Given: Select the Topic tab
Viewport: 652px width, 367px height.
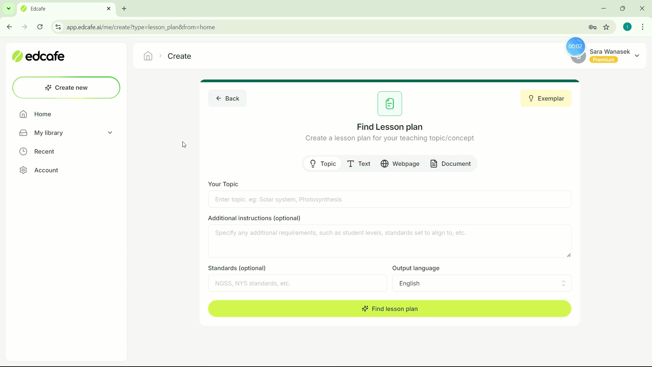Looking at the screenshot, I should tap(323, 164).
